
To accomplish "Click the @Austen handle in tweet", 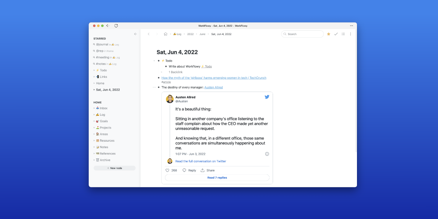I will point(182,101).
